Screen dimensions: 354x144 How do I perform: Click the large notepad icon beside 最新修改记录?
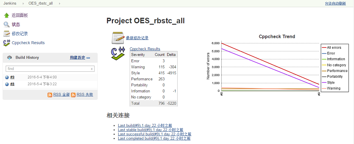118,37
